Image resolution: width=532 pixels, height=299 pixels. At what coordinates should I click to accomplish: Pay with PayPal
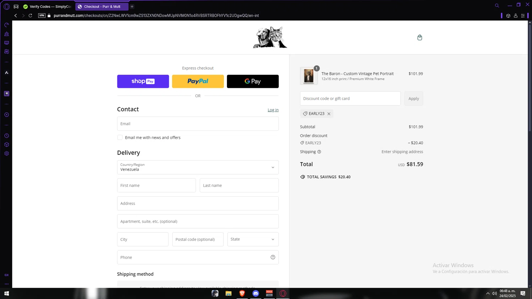198,81
